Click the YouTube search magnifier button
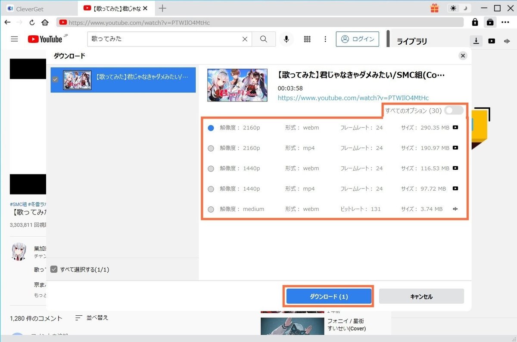517x342 pixels. click(264, 39)
